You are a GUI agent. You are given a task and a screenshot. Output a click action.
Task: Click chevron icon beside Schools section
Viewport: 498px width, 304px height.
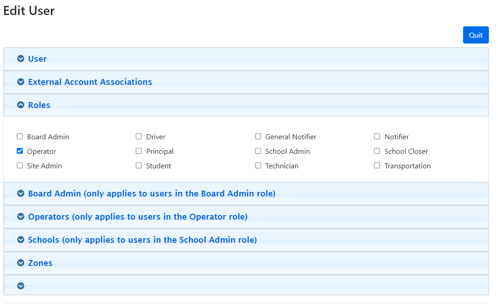click(20, 240)
